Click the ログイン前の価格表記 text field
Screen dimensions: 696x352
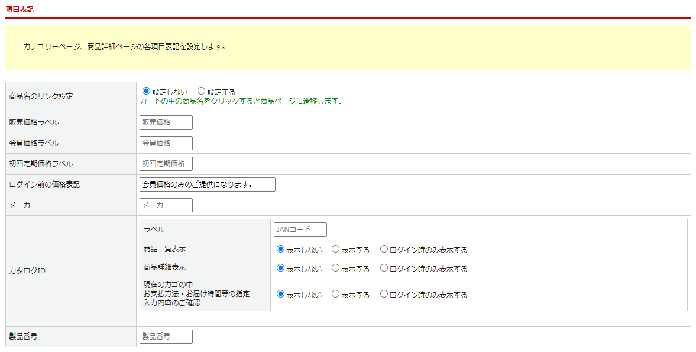tap(208, 185)
